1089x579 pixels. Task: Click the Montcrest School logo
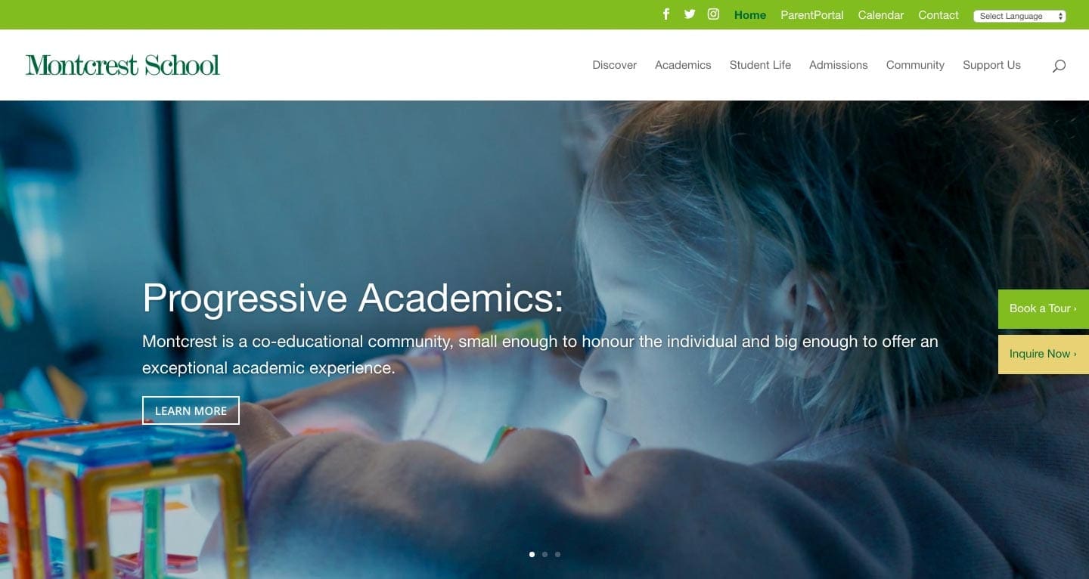click(123, 65)
